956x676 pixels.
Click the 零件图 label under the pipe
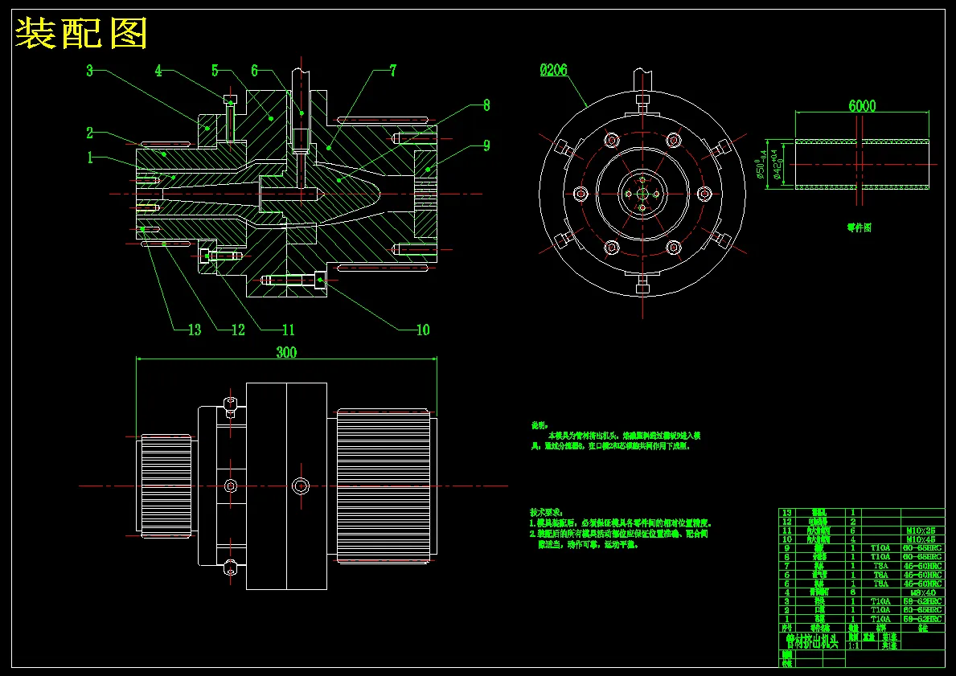click(x=859, y=227)
